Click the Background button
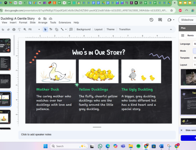Image resolution: width=196 pixels, height=150 pixels. point(83,29)
